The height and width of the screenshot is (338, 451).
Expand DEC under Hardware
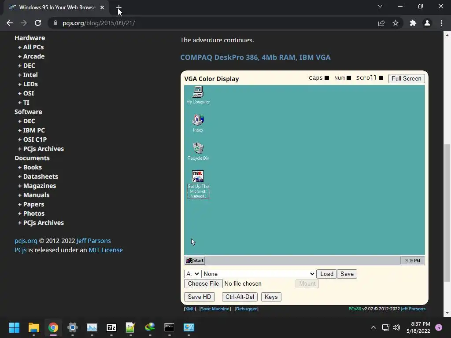(x=26, y=66)
